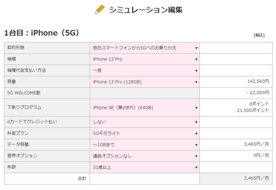Expand the 料金プラン dropdown
Screen dimensions: 276x190
[145, 133]
